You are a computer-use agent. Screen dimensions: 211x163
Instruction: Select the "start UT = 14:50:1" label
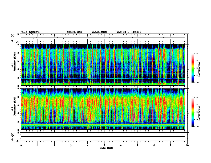[129, 32]
